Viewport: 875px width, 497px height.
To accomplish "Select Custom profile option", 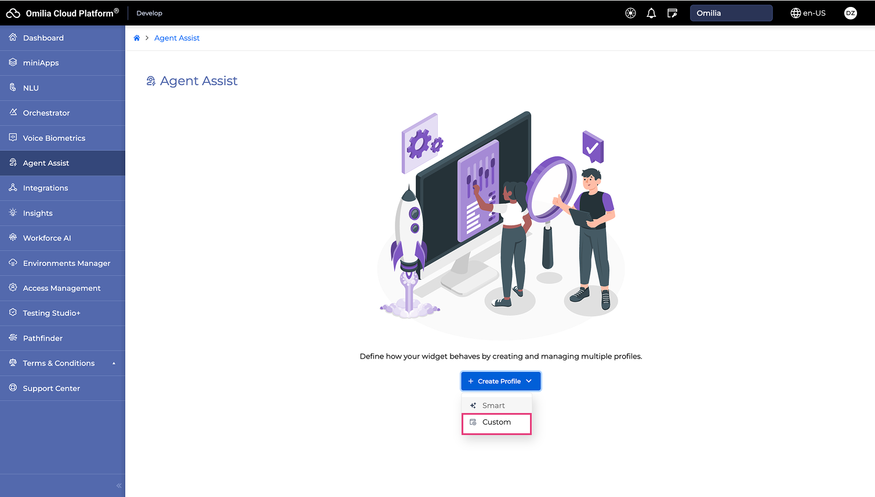I will [x=496, y=422].
